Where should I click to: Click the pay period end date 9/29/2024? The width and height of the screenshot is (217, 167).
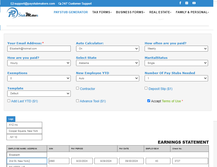106,161
